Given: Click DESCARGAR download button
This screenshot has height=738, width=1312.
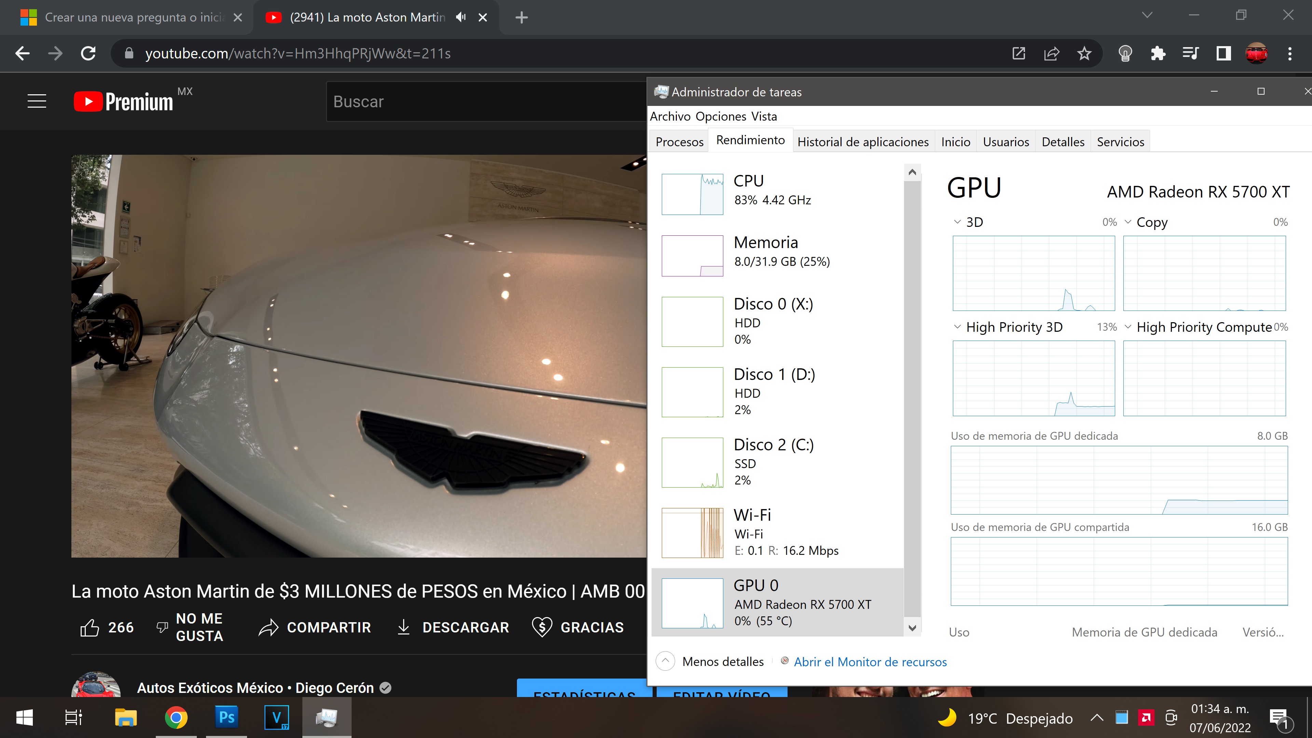Looking at the screenshot, I should click(453, 628).
